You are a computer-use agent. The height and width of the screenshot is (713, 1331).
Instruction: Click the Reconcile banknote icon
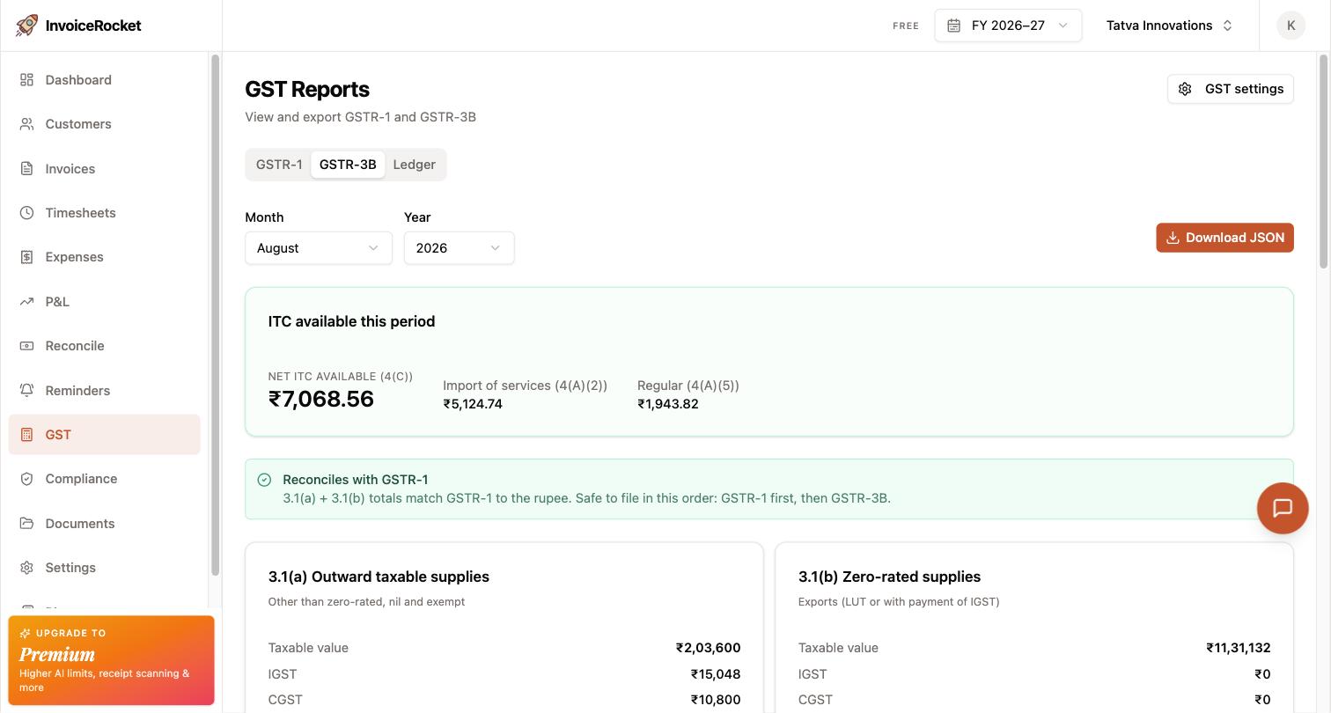(x=27, y=346)
